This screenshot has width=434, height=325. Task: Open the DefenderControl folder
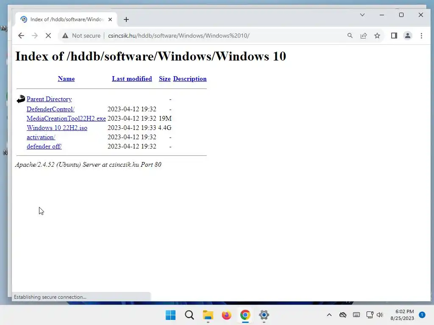pos(50,109)
